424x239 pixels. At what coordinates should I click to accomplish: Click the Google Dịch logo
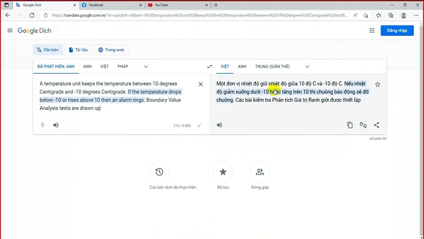(x=34, y=31)
